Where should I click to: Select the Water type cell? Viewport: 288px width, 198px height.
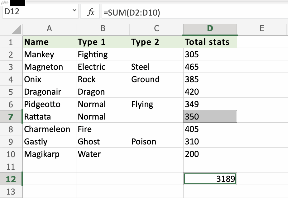coord(103,154)
